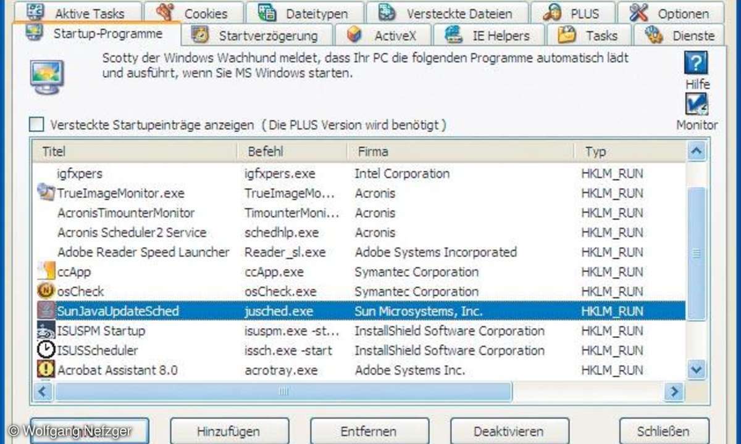741x444 pixels.
Task: Click the vertical scrollbar down arrow
Action: tap(697, 370)
